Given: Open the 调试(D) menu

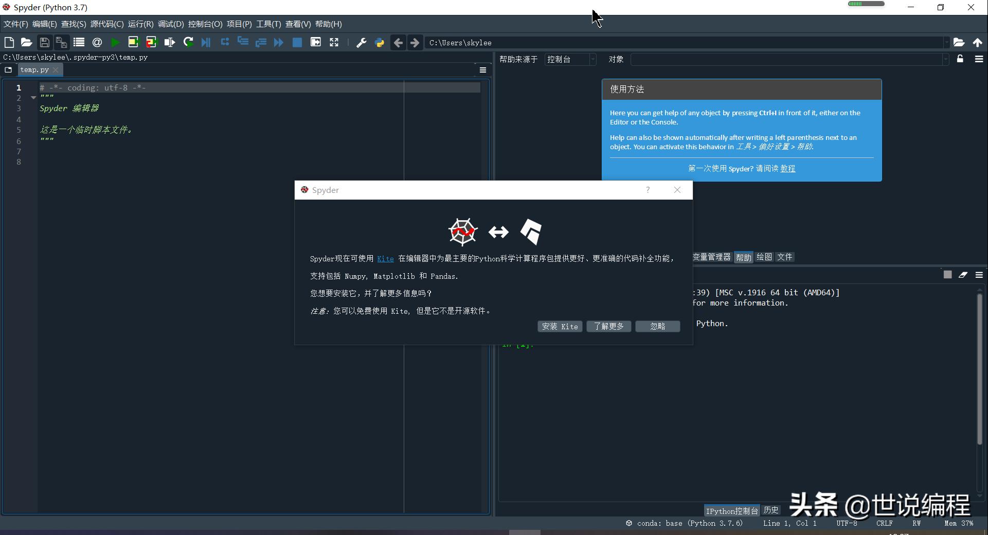Looking at the screenshot, I should pyautogui.click(x=171, y=24).
